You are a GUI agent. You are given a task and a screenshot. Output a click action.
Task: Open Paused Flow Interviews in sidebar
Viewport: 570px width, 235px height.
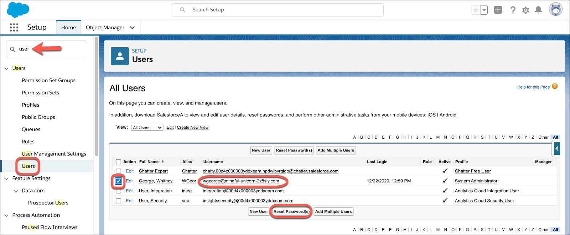pos(50,227)
